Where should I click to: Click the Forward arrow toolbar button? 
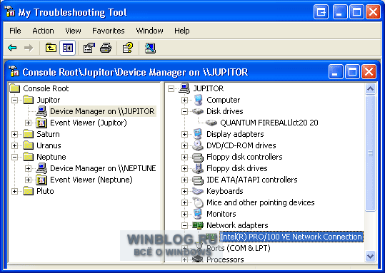pyautogui.click(x=29, y=48)
